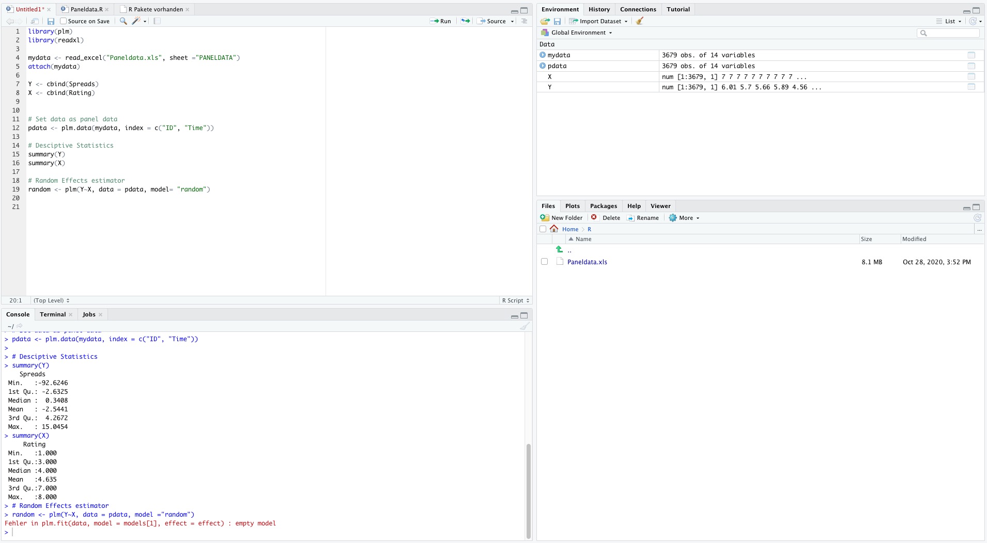
Task: Click the compile report notebook icon
Action: pos(157,21)
